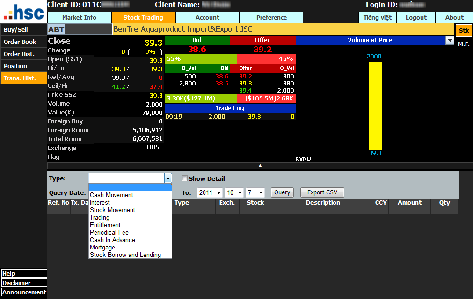Click bid price 38.5 in order depth
473x299 pixels.
coord(222,84)
